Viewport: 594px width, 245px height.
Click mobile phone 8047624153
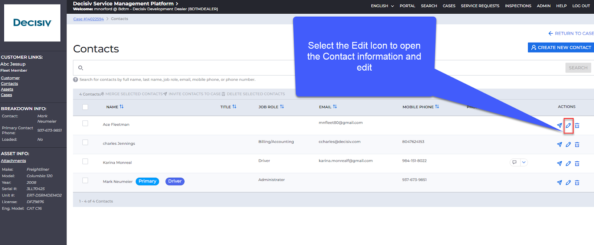click(x=413, y=142)
